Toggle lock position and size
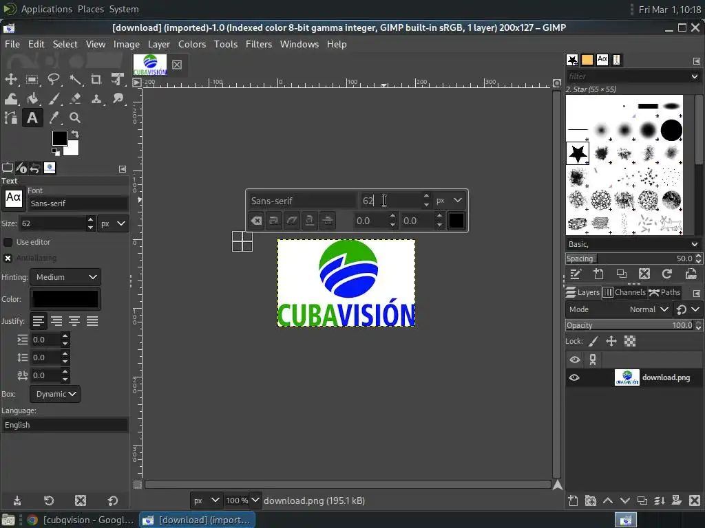 pyautogui.click(x=611, y=341)
